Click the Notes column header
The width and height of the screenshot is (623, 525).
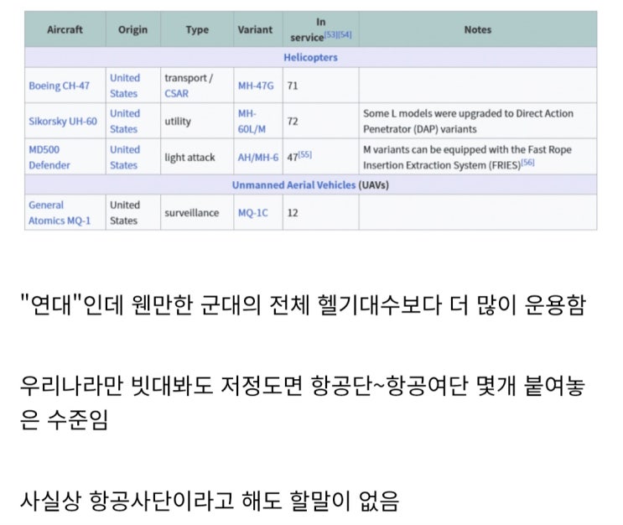(x=478, y=30)
